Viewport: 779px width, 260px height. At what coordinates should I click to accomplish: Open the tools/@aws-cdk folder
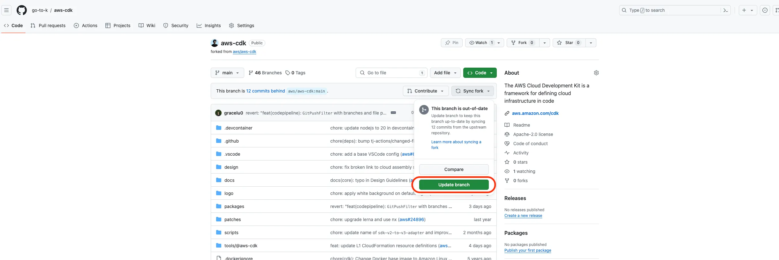pos(241,246)
